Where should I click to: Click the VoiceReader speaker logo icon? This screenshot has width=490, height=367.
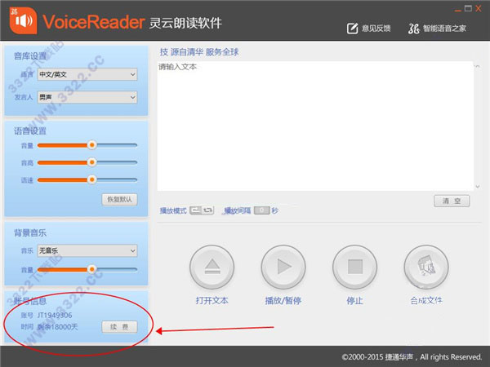(x=23, y=20)
